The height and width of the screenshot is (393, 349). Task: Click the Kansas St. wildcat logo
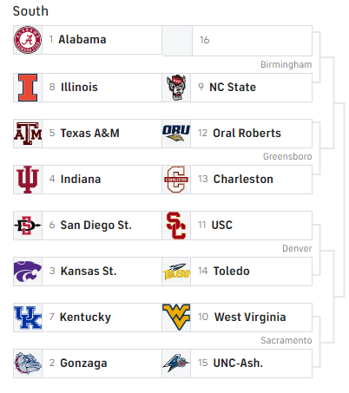(28, 272)
